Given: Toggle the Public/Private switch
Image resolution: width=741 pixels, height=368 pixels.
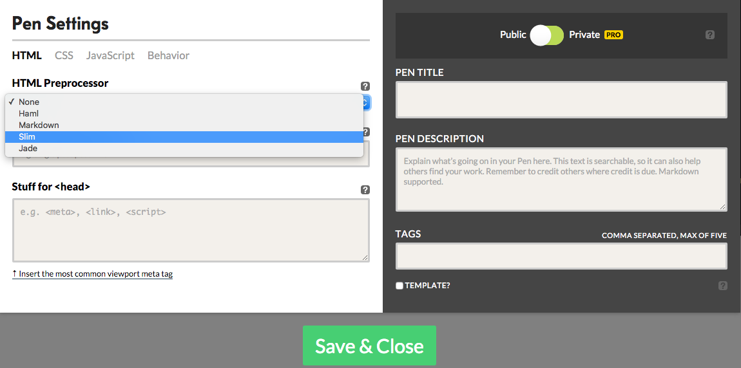Looking at the screenshot, I should pos(547,35).
